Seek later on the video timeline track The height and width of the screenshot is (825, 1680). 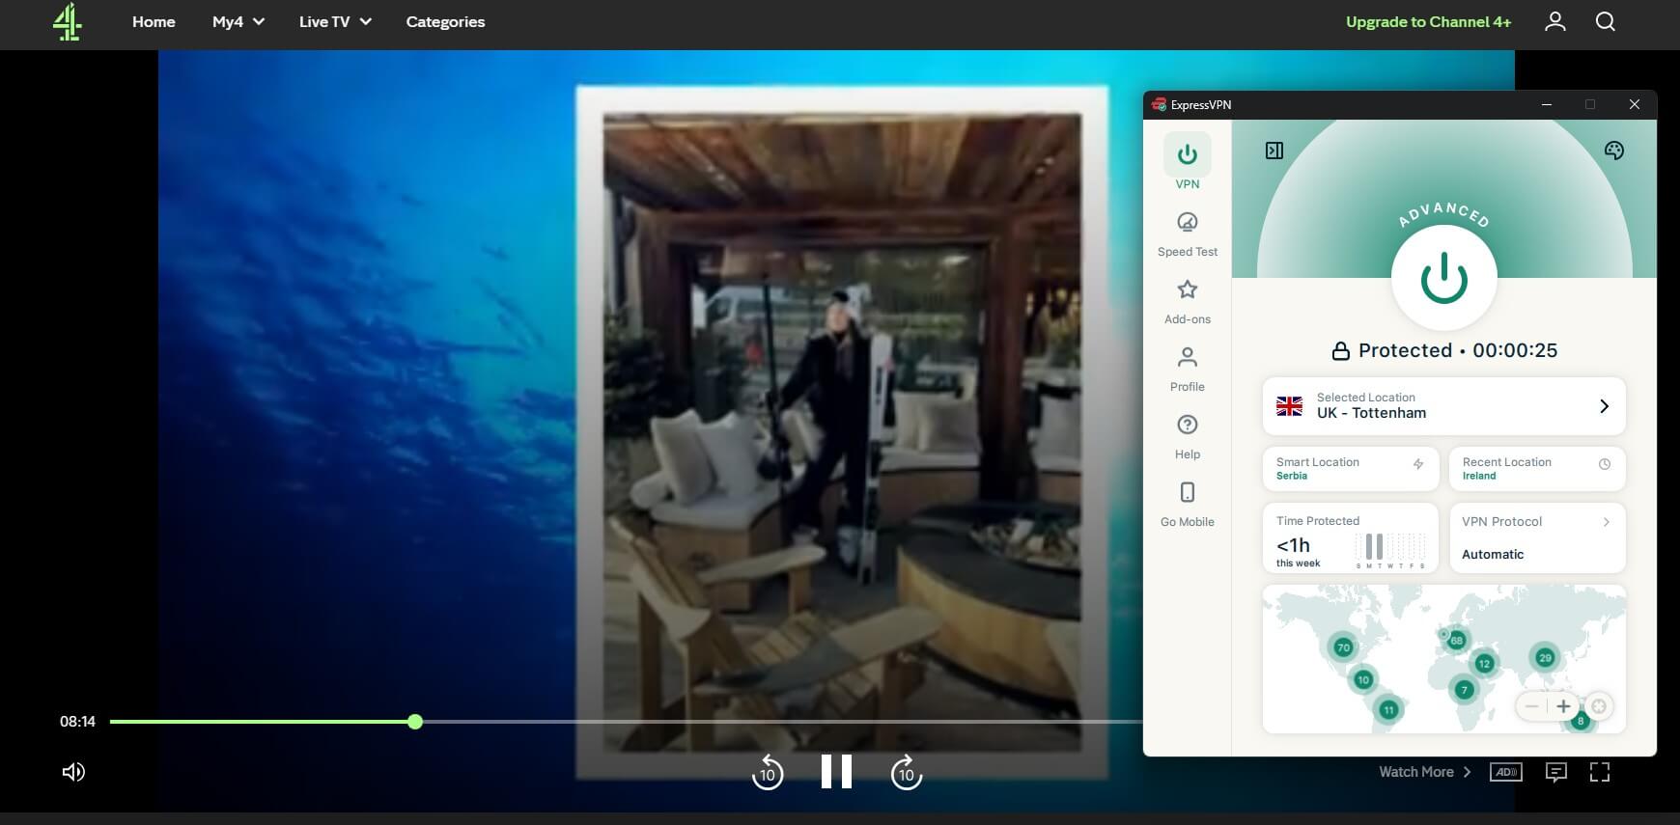[x=782, y=722]
